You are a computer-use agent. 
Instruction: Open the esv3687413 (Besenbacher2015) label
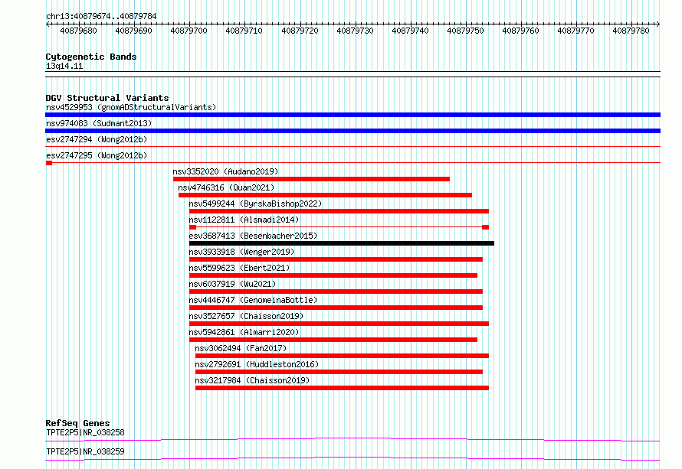point(253,236)
